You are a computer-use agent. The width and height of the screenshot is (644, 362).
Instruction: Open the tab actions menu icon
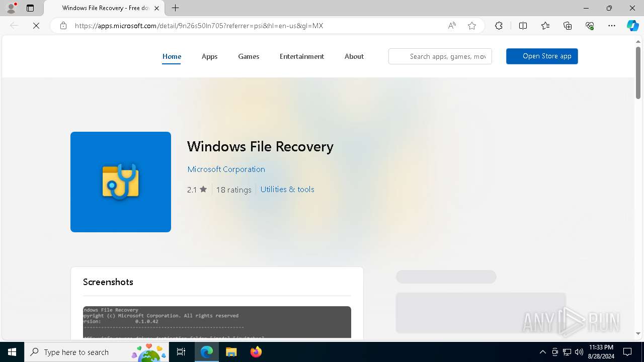(30, 8)
